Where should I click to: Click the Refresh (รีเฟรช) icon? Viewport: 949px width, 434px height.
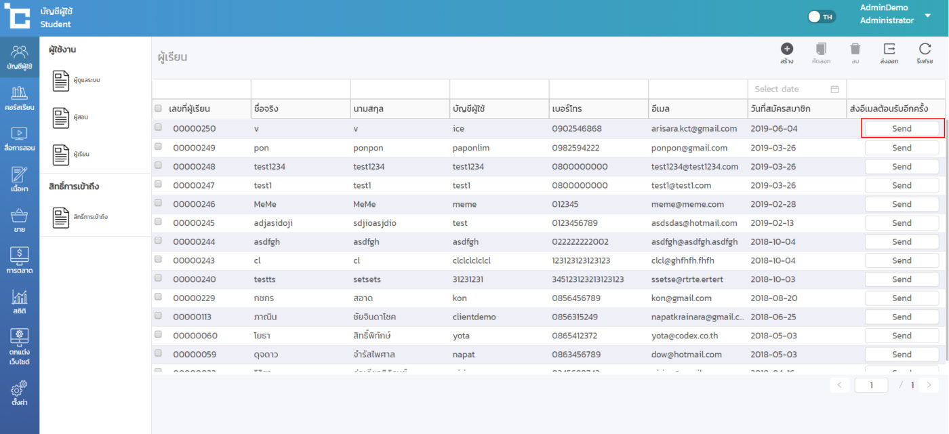tap(925, 50)
